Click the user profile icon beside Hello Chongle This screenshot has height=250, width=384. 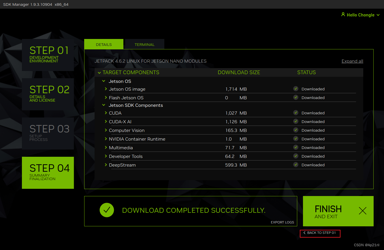click(x=343, y=14)
